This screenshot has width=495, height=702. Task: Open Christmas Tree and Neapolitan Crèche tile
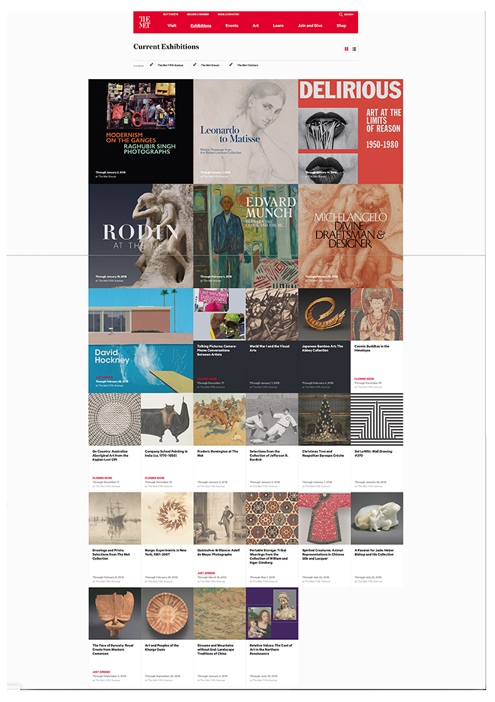(x=324, y=442)
